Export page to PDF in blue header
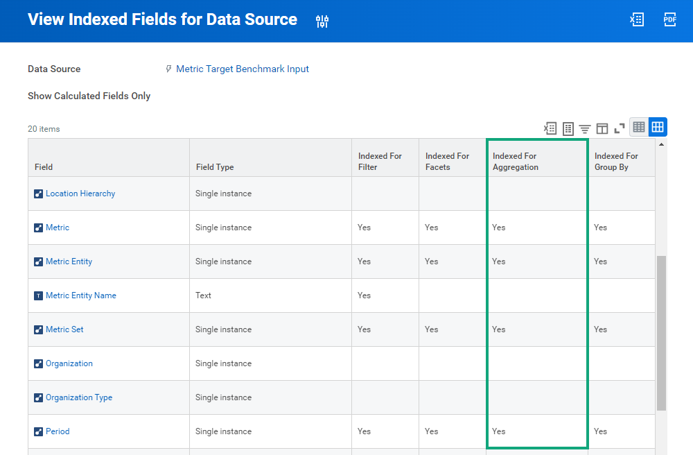Viewport: 693px width, 455px height. (x=669, y=19)
